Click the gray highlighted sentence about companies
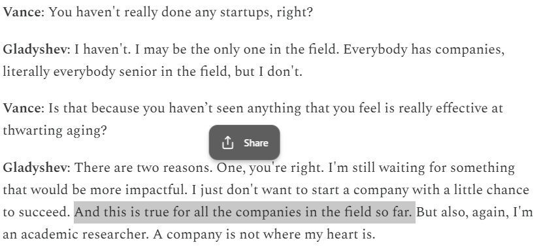539x249 pixels. pyautogui.click(x=244, y=212)
